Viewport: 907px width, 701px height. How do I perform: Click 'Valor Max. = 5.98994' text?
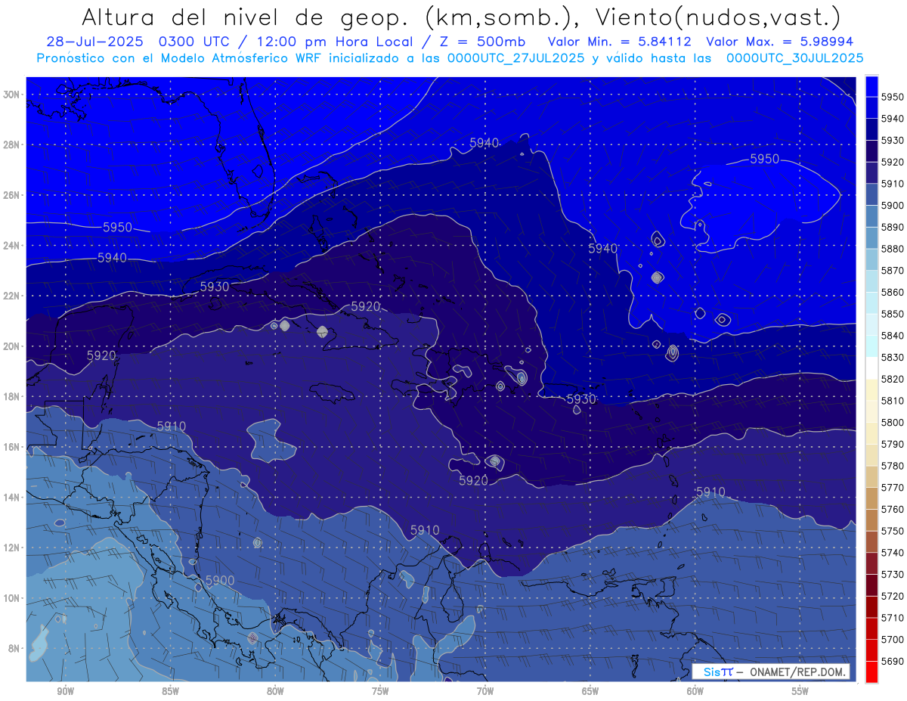(780, 42)
